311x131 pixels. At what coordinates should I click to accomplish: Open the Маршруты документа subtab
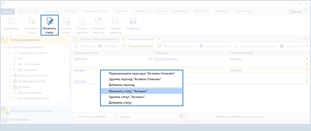coord(176,46)
